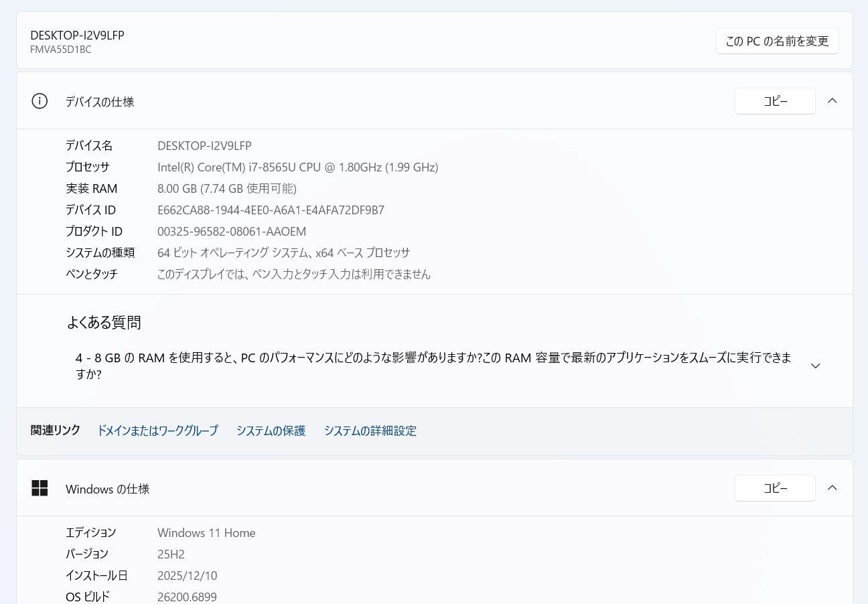Click the info icon beside デバイスの仕様
This screenshot has height=604, width=868.
(40, 100)
